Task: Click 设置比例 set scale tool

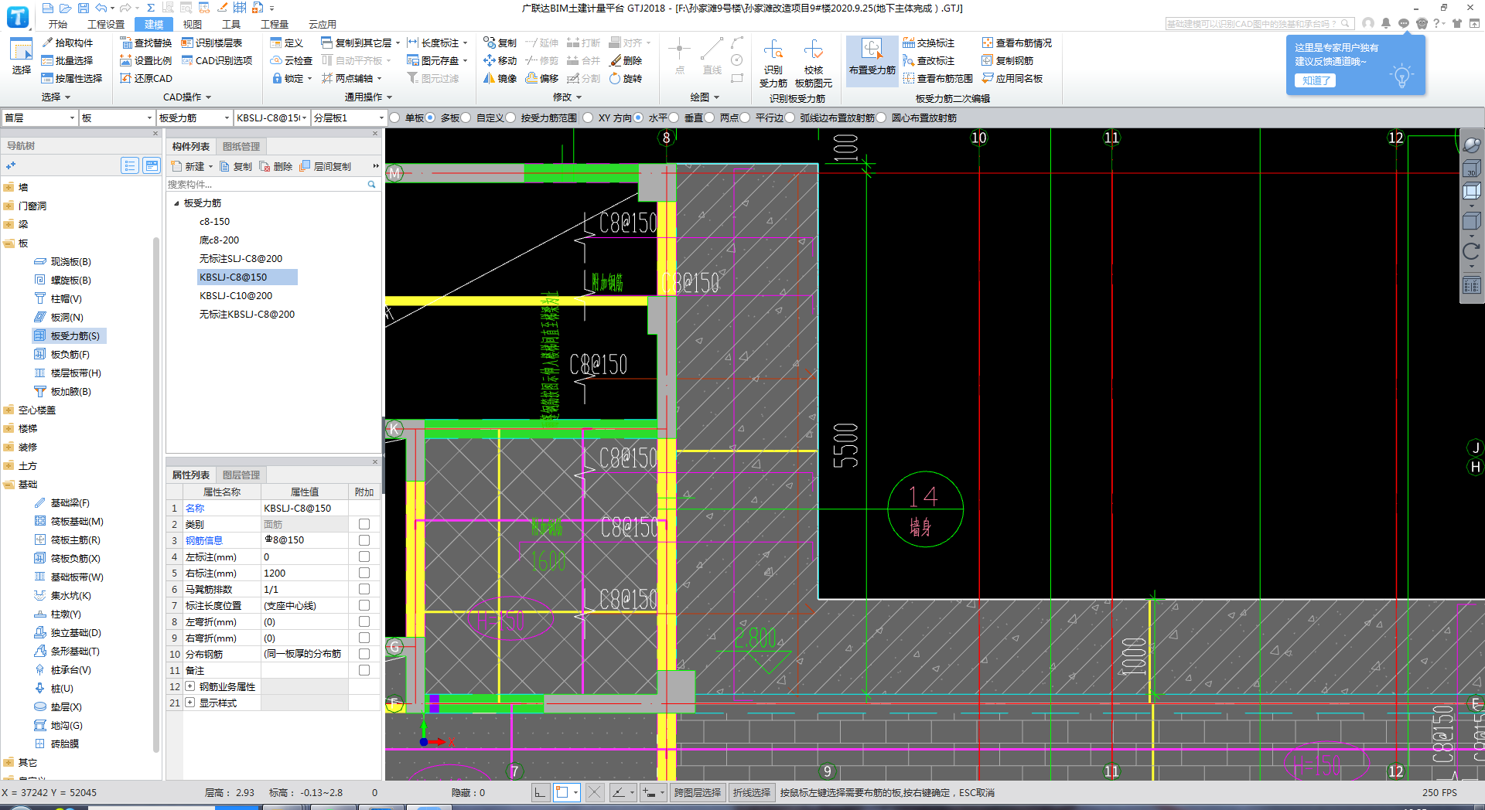Action: (x=146, y=60)
